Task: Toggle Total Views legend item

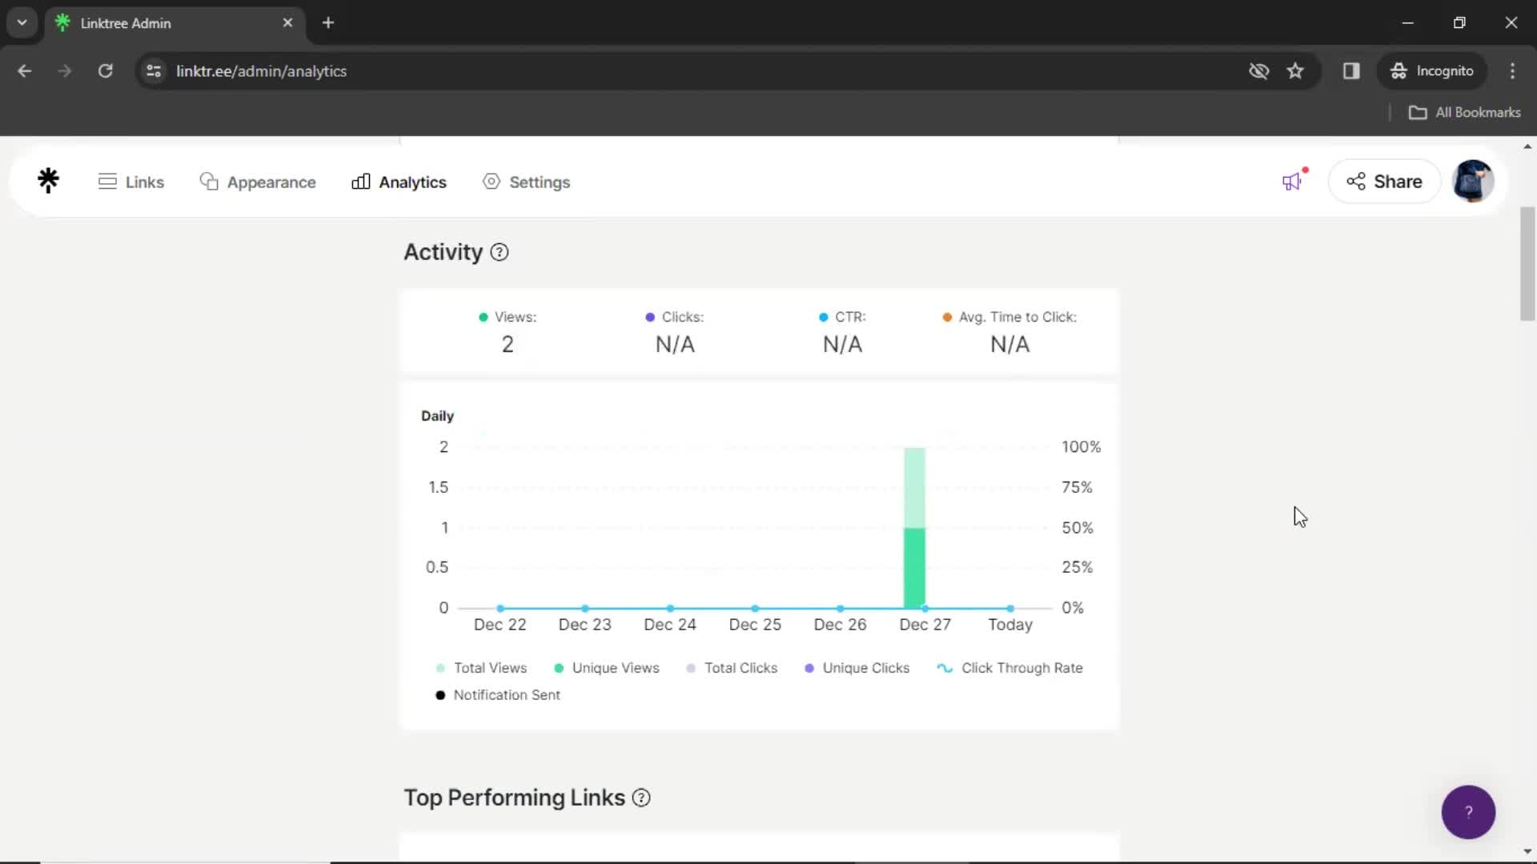Action: 480,666
